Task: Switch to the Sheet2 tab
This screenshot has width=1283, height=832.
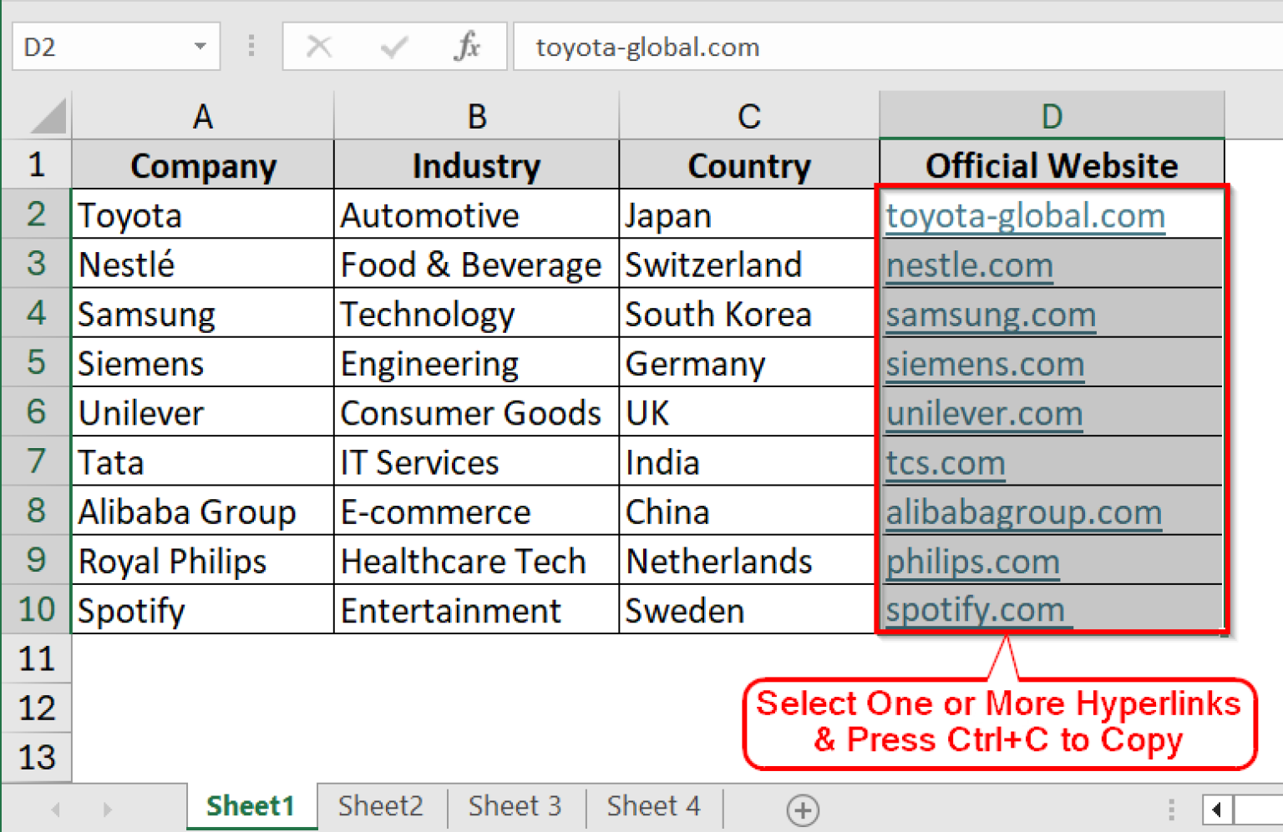Action: [381, 805]
